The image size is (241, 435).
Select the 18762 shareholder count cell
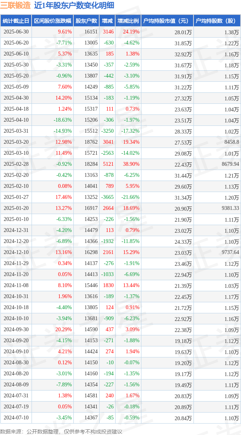click(90, 142)
